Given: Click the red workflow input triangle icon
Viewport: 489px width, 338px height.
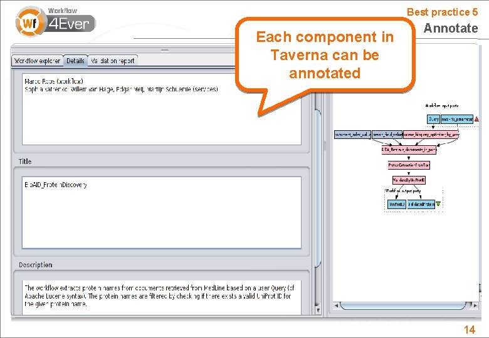Looking at the screenshot, I should (476, 119).
